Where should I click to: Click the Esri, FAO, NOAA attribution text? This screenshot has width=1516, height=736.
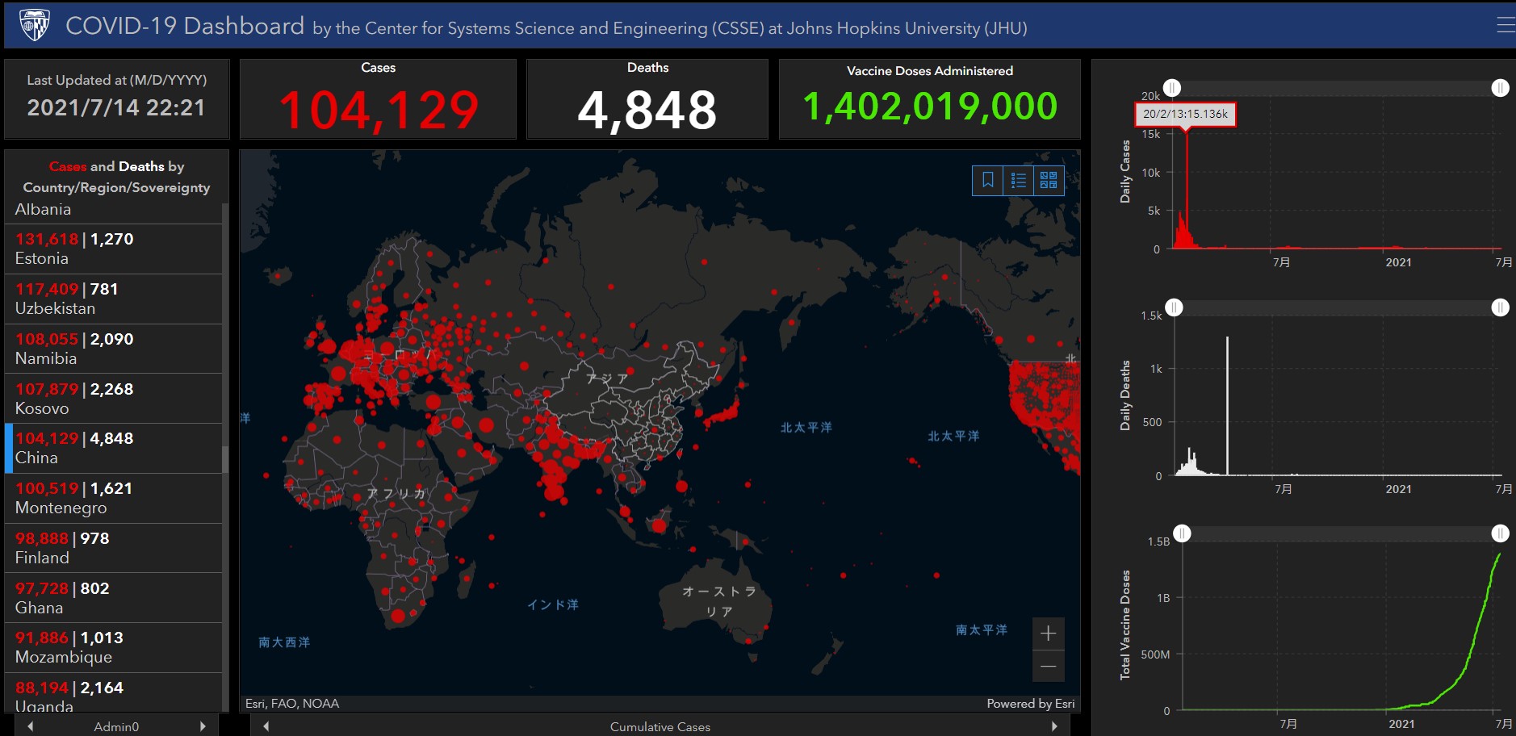[292, 704]
